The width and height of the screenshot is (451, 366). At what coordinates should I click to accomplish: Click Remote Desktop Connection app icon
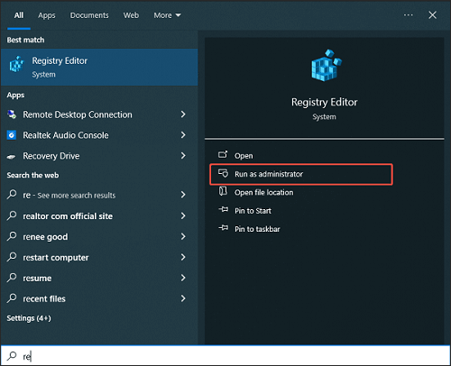12,114
